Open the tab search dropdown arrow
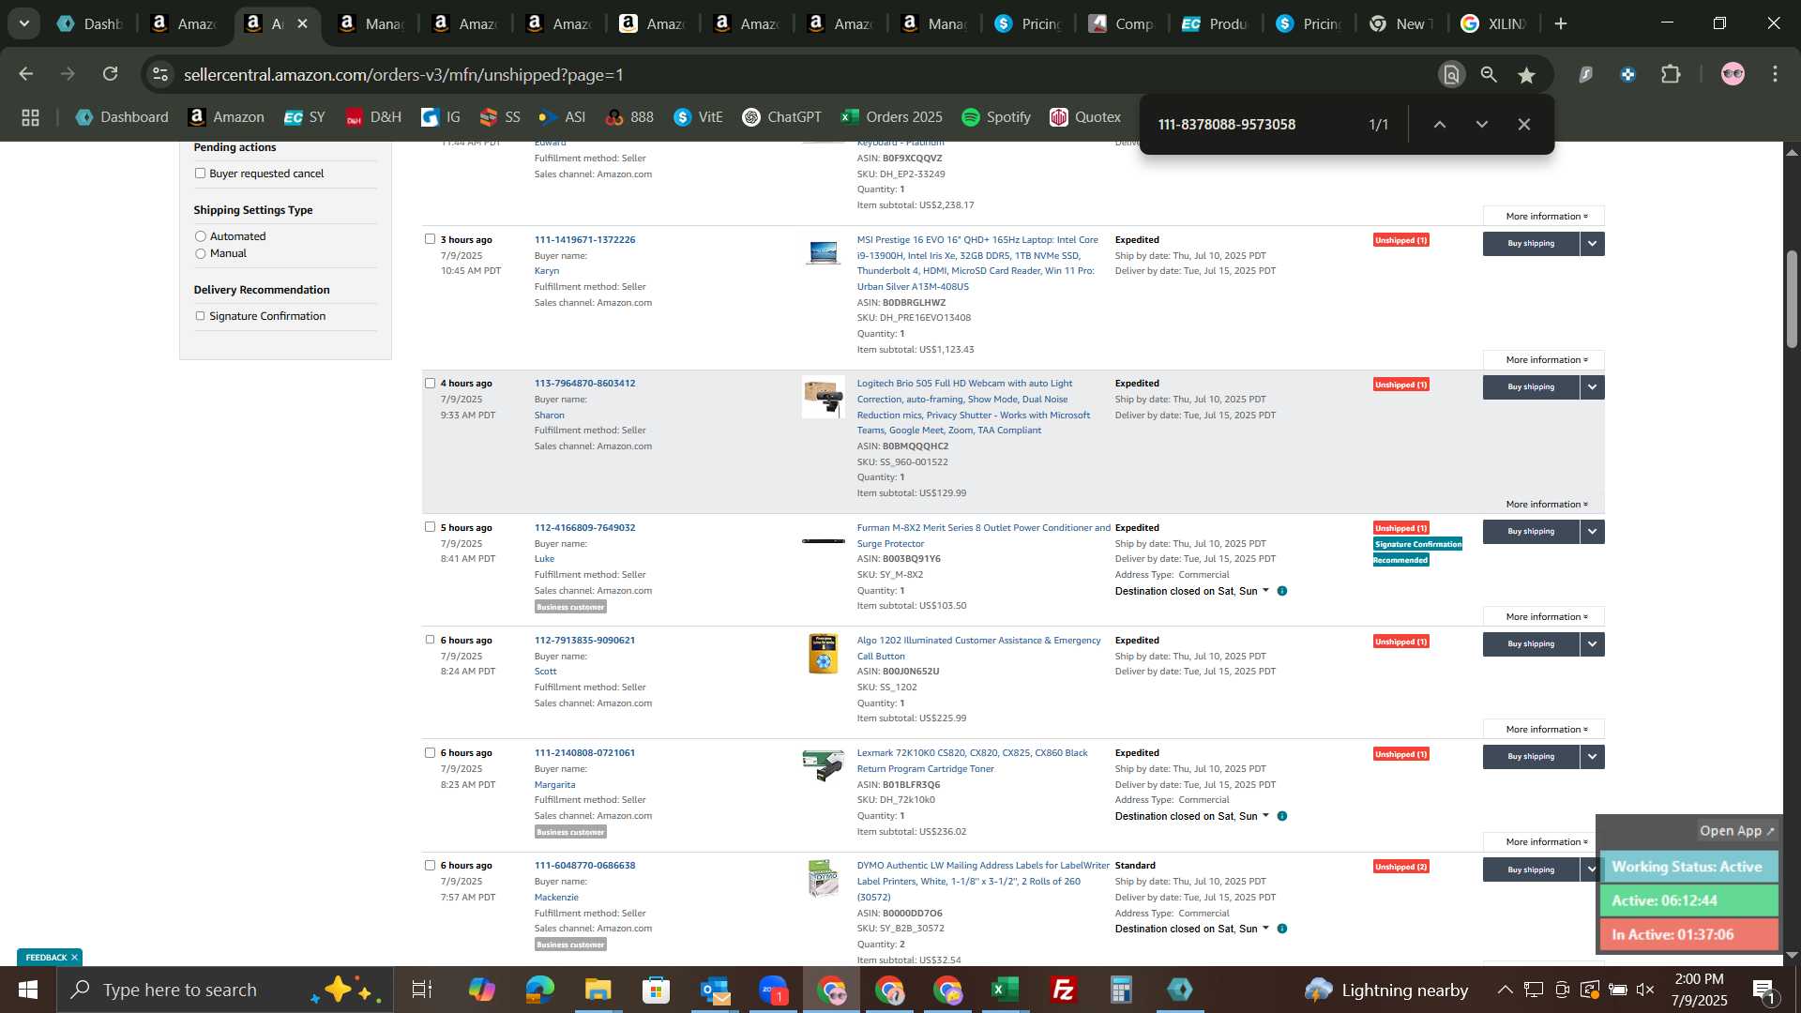This screenshot has height=1013, width=1801. point(23,23)
